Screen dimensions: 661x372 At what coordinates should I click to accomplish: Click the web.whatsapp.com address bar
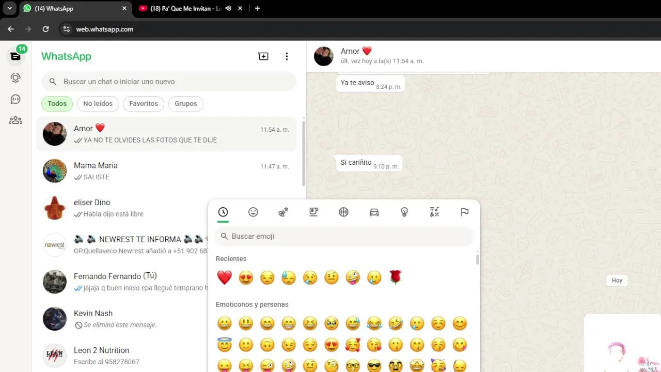[x=105, y=29]
